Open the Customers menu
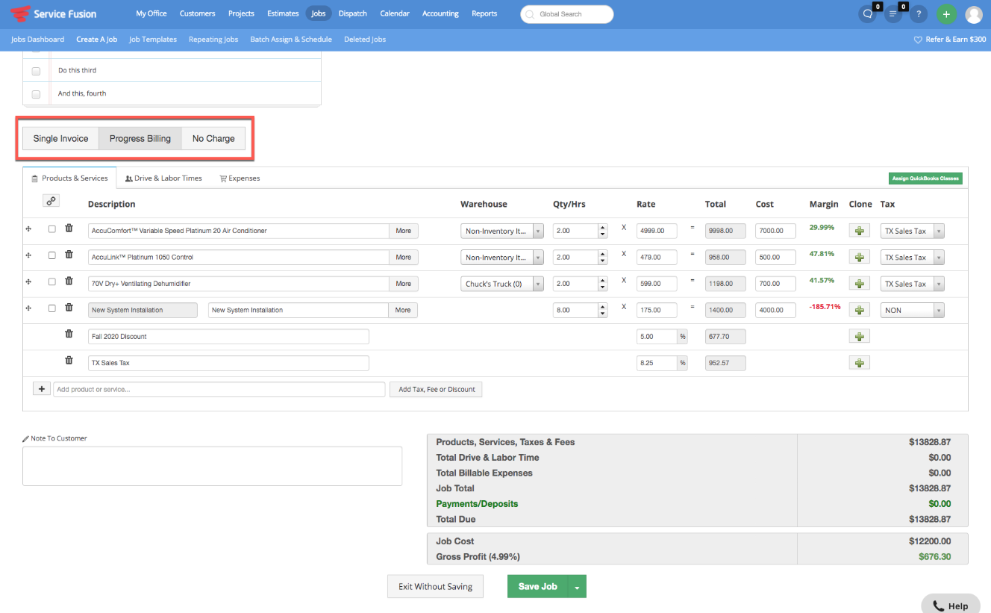 pos(198,13)
